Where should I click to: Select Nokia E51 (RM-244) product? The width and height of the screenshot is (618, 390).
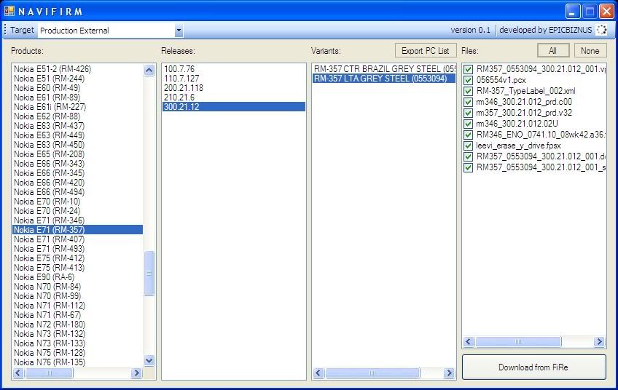pyautogui.click(x=78, y=79)
